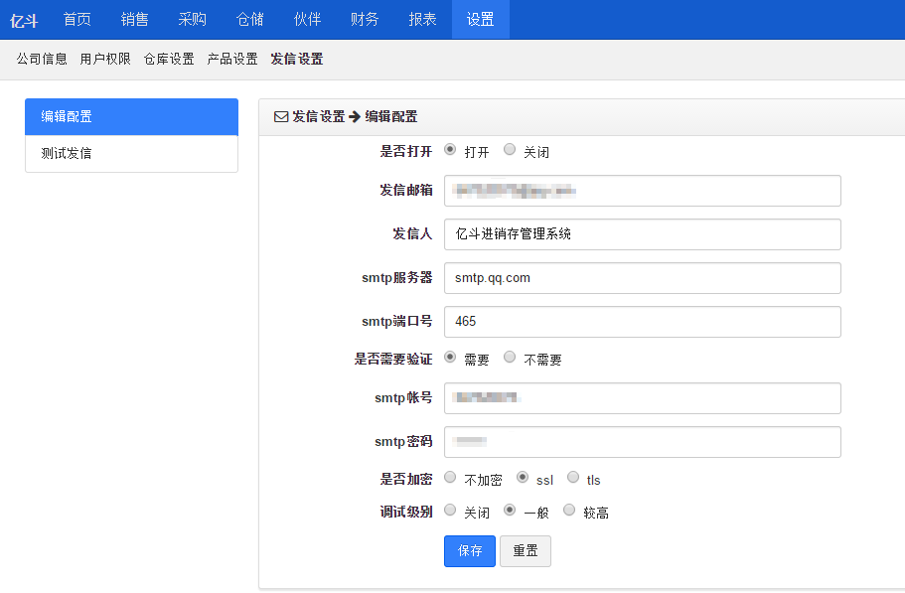
Task: Switch to 公司信息 sub-tab
Action: [42, 60]
